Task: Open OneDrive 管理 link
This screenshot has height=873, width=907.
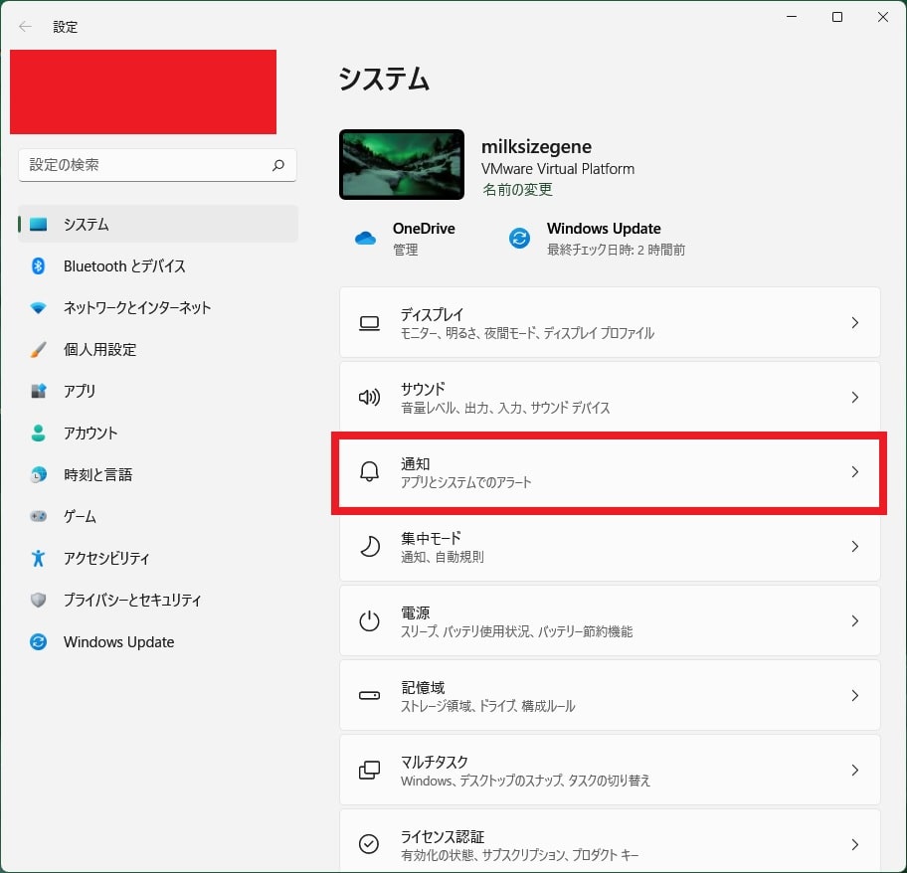Action: pos(406,250)
